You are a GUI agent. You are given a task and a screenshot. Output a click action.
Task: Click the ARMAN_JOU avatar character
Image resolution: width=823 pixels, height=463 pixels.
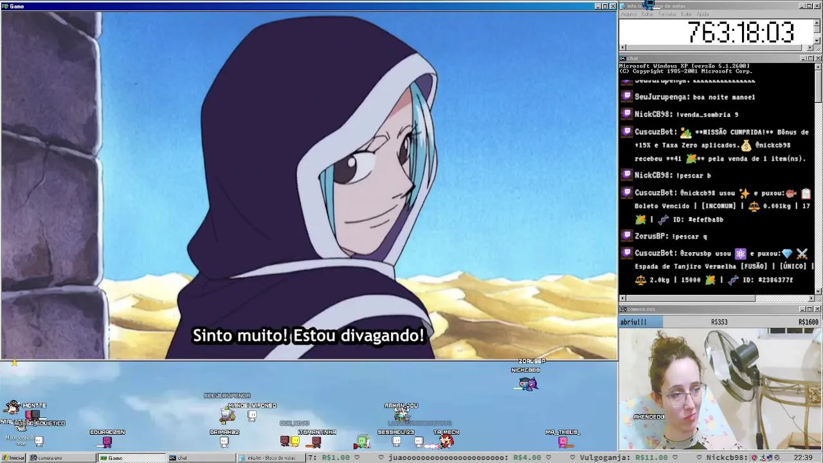click(x=401, y=415)
